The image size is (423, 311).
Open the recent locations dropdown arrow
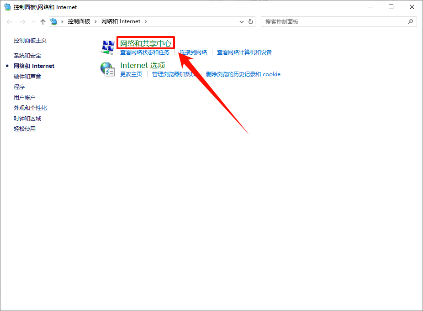point(33,22)
